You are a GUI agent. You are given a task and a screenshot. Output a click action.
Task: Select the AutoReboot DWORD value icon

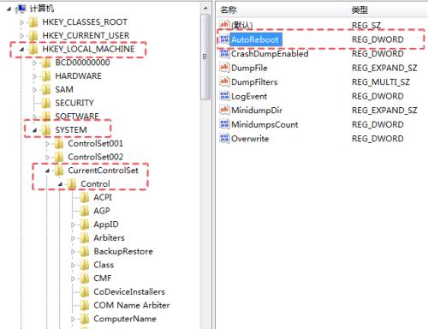(x=224, y=39)
